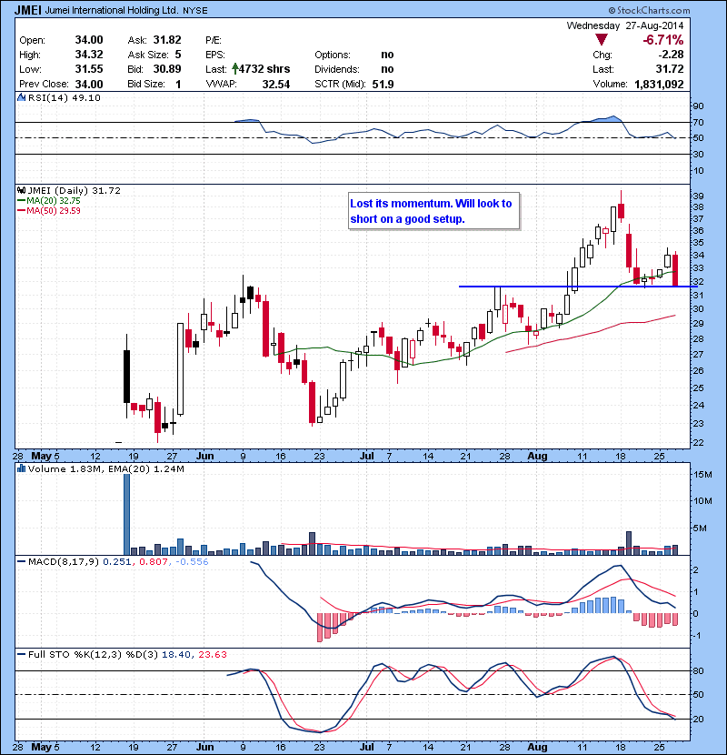727x755 pixels.
Task: Click the Volume 1.83M, EMA(20) label
Action: (x=105, y=468)
